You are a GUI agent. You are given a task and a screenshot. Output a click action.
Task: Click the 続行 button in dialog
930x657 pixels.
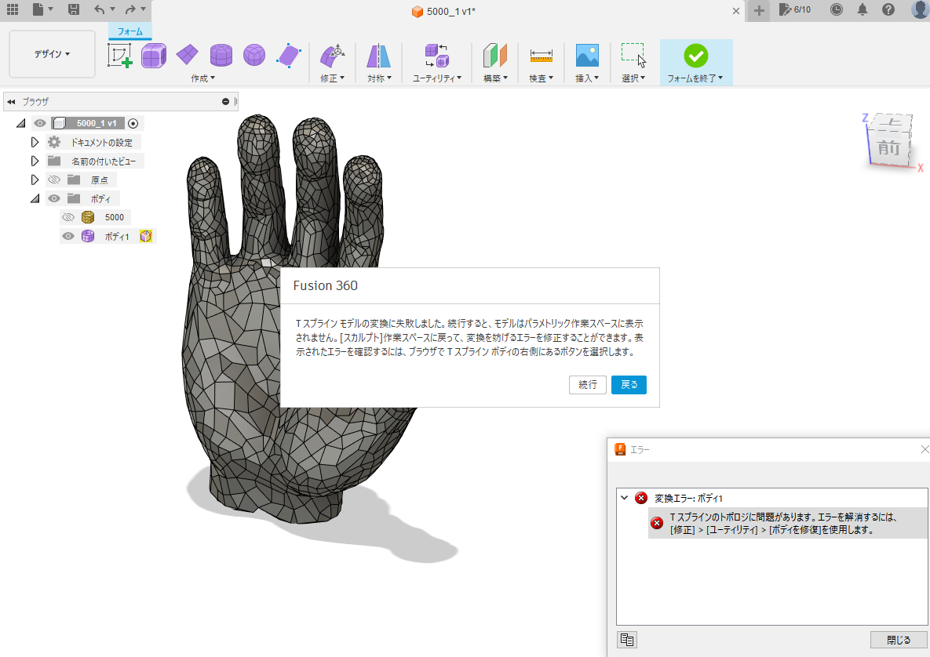587,385
